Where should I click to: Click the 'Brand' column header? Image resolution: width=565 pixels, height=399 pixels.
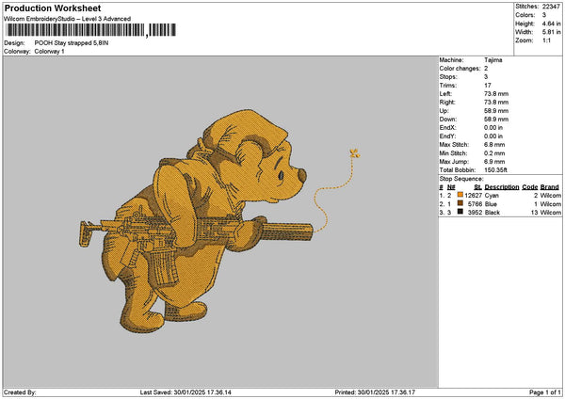(550, 187)
